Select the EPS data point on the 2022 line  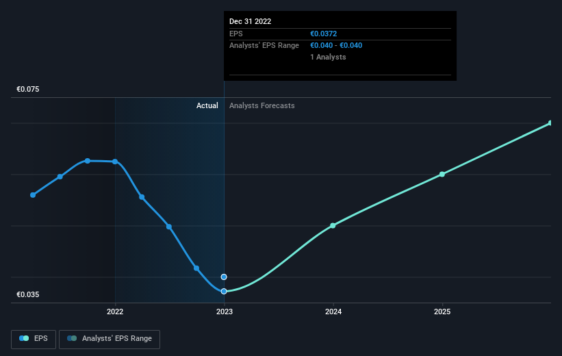pos(115,162)
